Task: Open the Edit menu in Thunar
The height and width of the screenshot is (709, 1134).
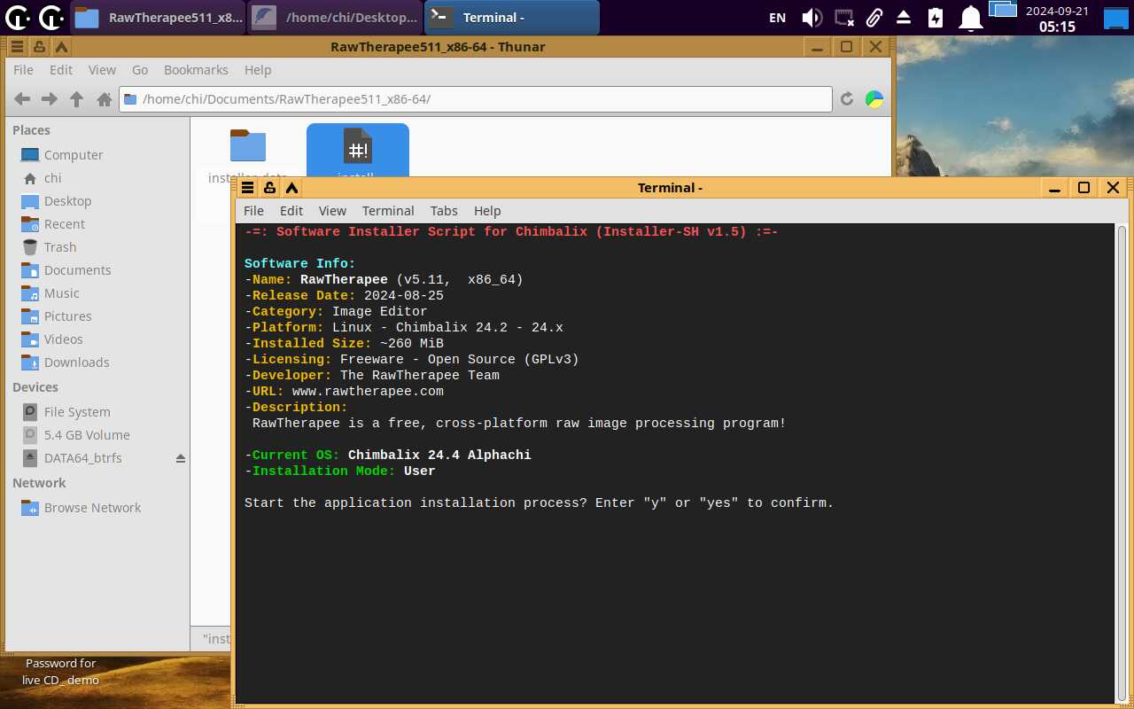Action: point(61,70)
